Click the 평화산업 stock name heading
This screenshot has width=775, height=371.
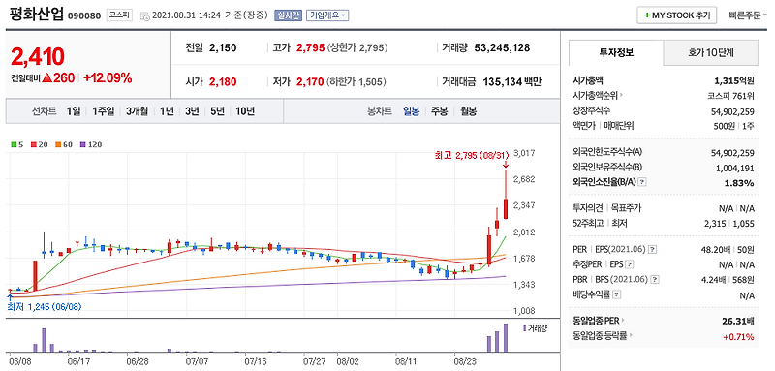(36, 15)
